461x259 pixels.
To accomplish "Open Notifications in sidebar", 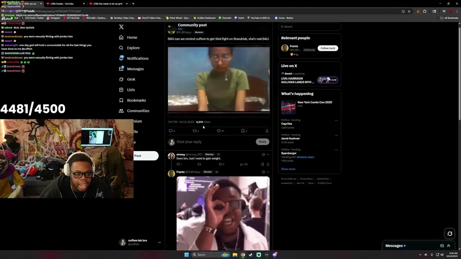I will pyautogui.click(x=133, y=58).
